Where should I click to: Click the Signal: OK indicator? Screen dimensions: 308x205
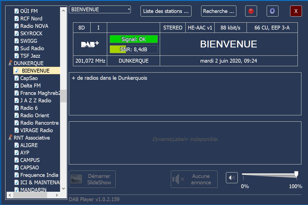point(134,39)
